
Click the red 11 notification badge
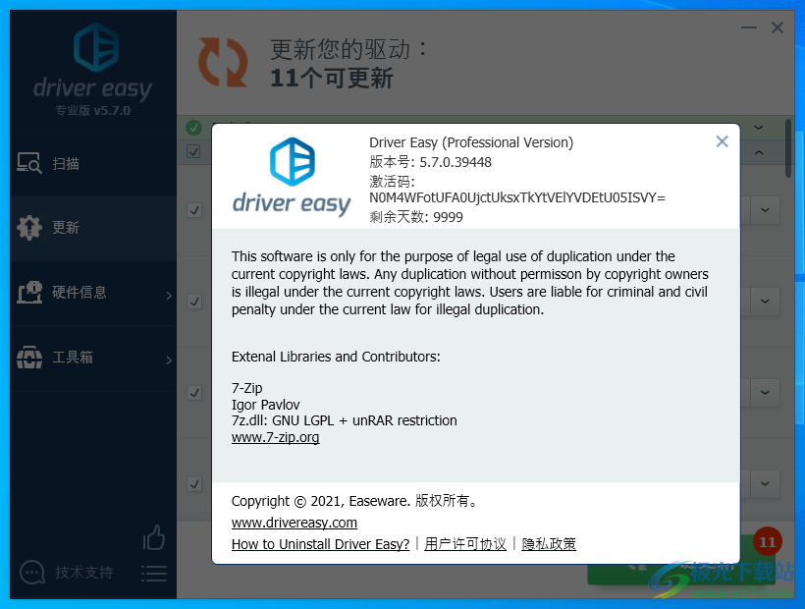[767, 541]
